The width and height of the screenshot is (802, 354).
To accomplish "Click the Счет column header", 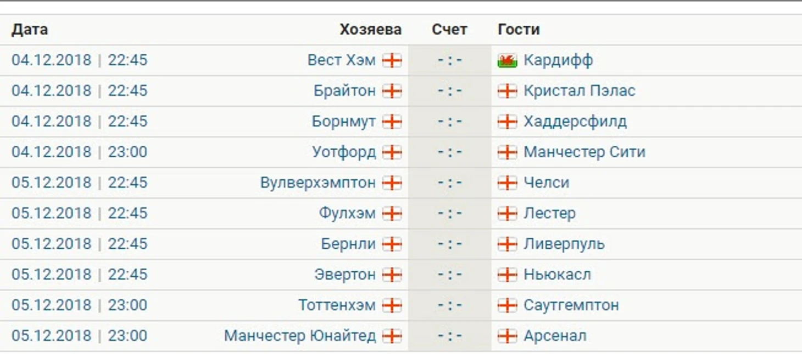I will [x=449, y=30].
